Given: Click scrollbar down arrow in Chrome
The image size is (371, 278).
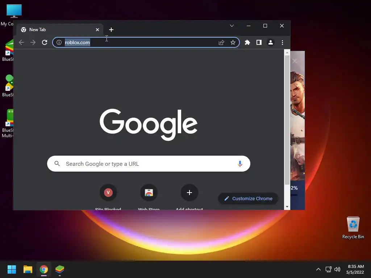Looking at the screenshot, I should pos(287,207).
